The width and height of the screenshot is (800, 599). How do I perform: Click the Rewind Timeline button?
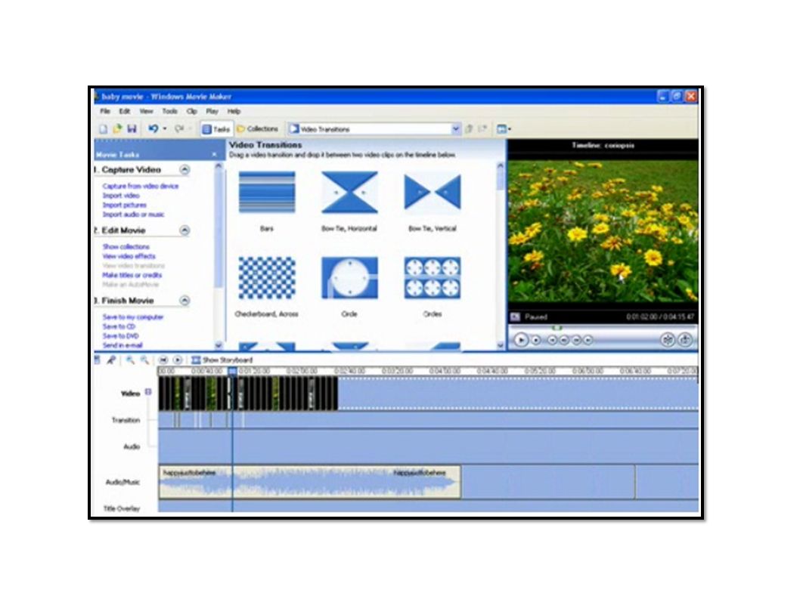[163, 360]
